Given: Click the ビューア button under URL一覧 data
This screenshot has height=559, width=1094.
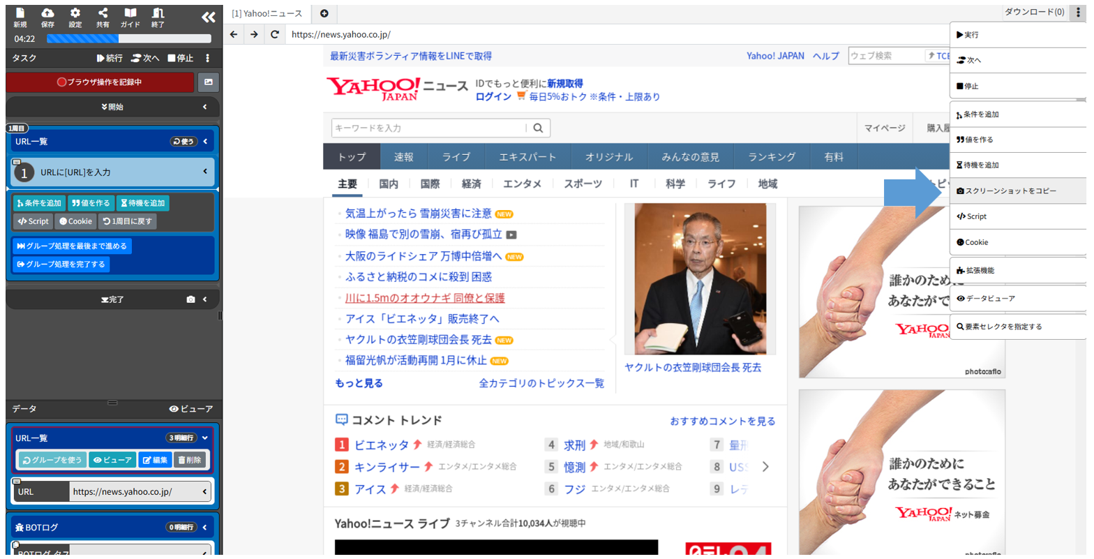Looking at the screenshot, I should point(112,460).
